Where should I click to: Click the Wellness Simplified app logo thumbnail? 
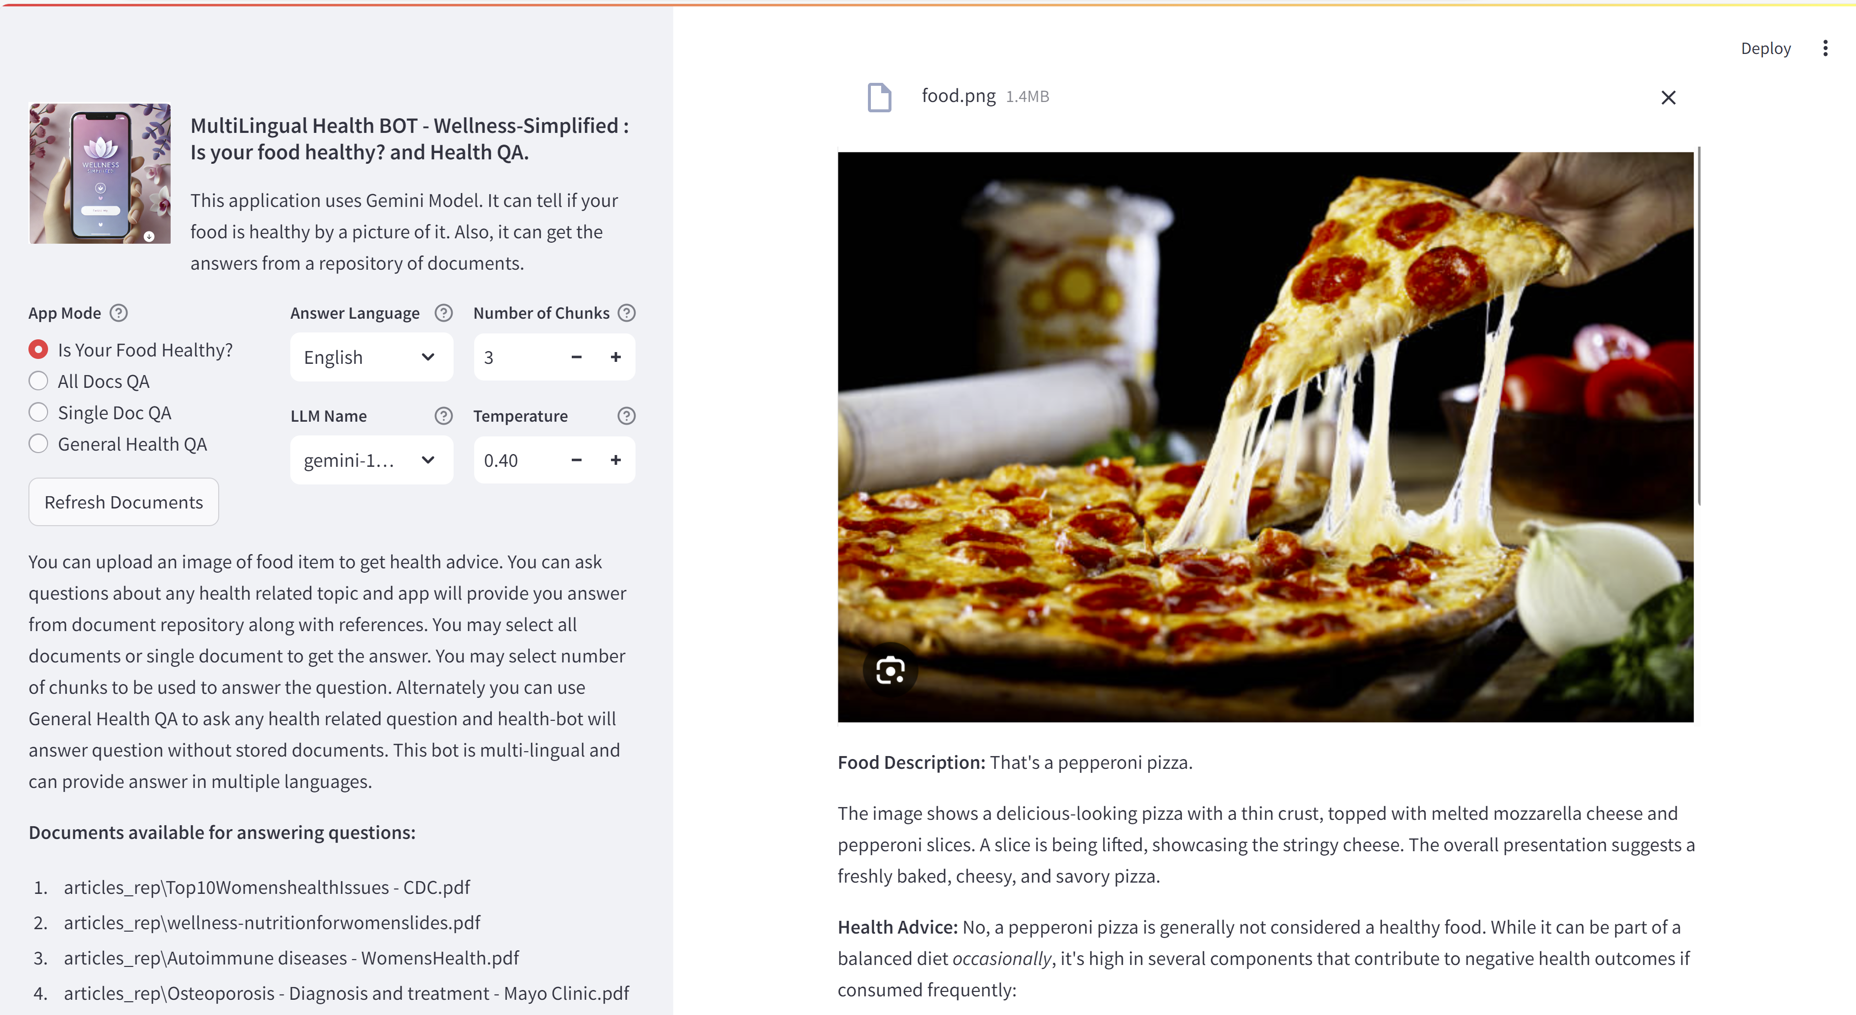click(100, 174)
